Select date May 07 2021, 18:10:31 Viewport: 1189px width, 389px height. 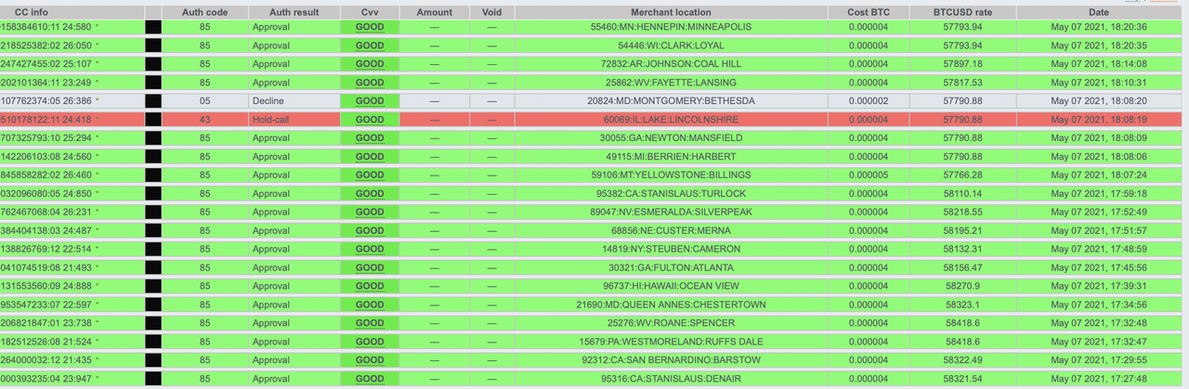pos(1100,83)
